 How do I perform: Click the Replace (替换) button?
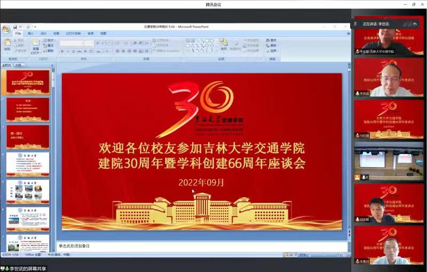click(272, 45)
